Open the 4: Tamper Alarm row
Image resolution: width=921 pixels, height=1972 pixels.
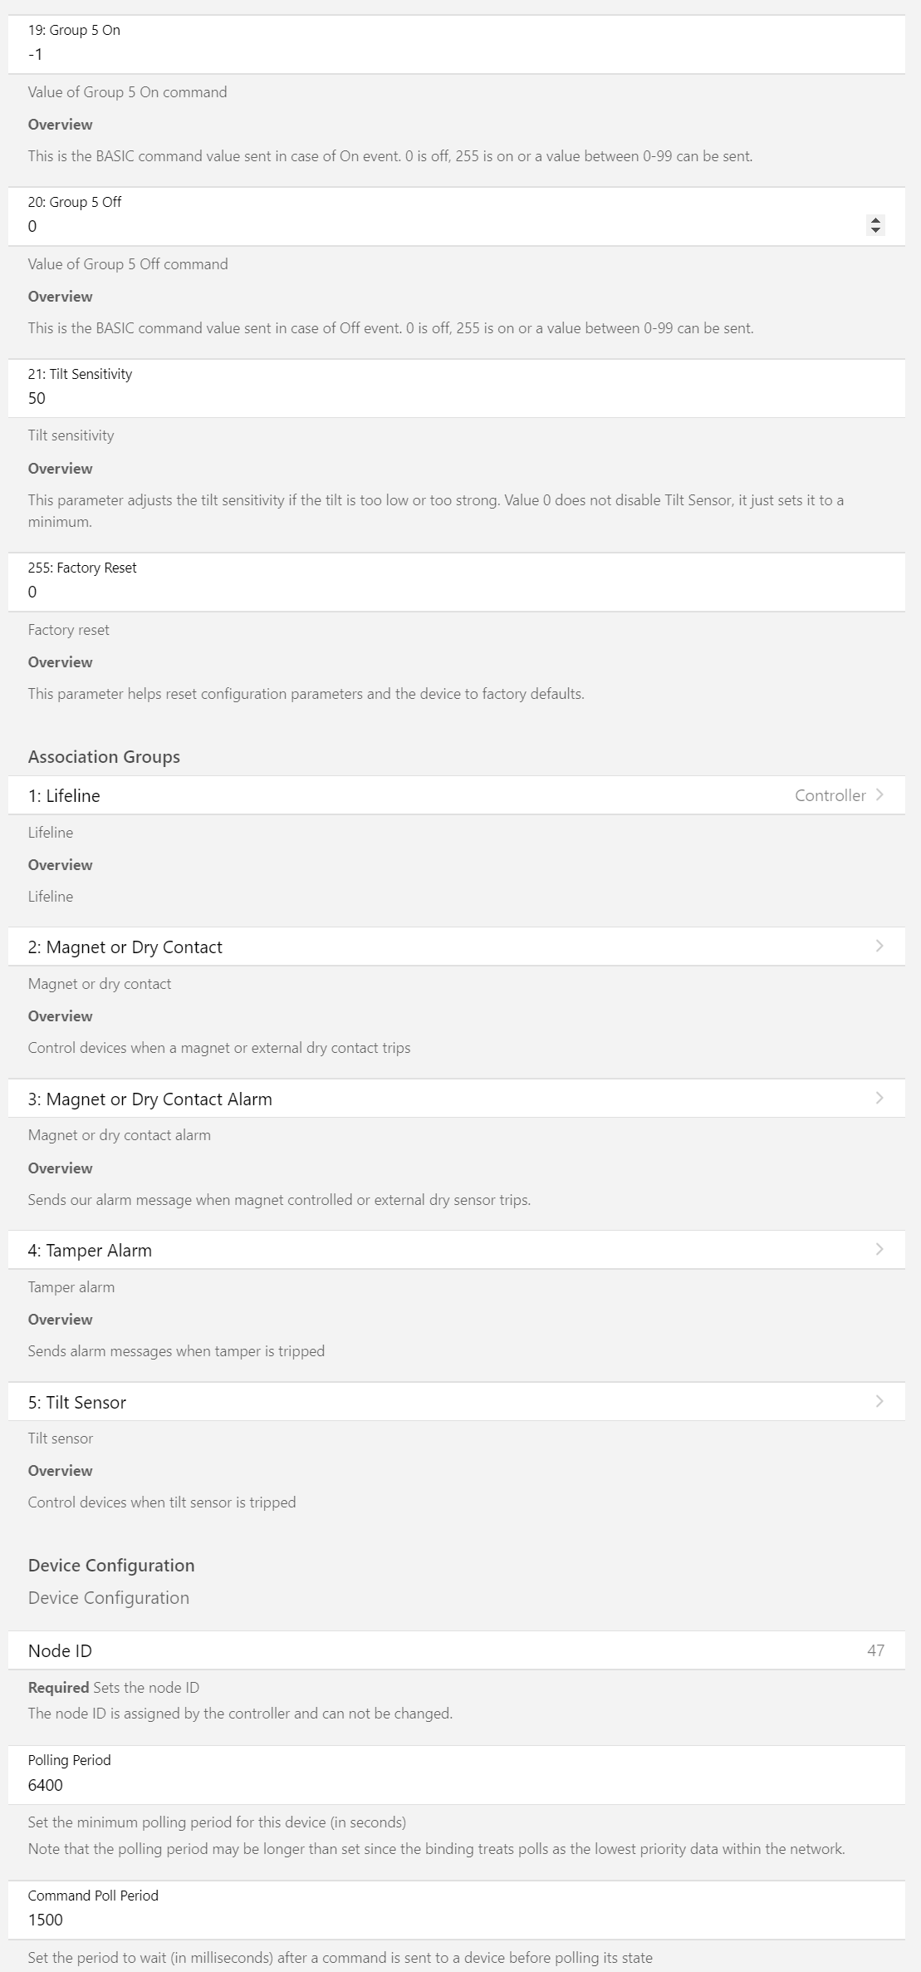pyautogui.click(x=457, y=1250)
